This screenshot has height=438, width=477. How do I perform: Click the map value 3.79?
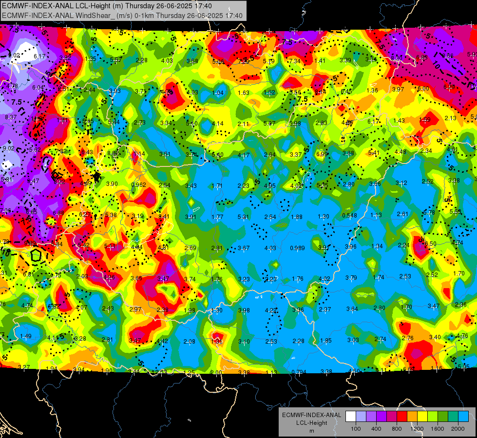(351, 277)
